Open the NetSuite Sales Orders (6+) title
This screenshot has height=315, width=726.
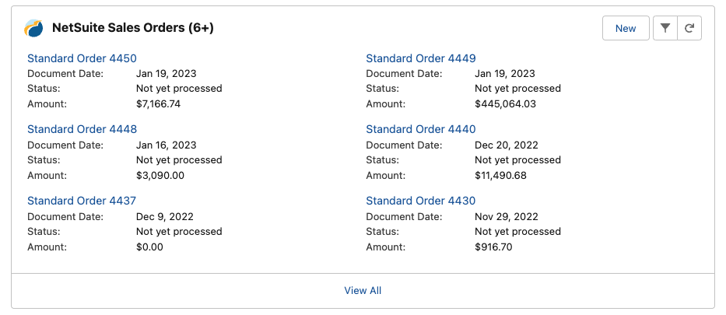point(133,28)
